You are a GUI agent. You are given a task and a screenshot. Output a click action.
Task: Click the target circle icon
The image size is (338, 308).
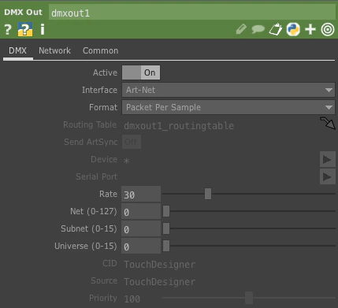click(x=328, y=29)
